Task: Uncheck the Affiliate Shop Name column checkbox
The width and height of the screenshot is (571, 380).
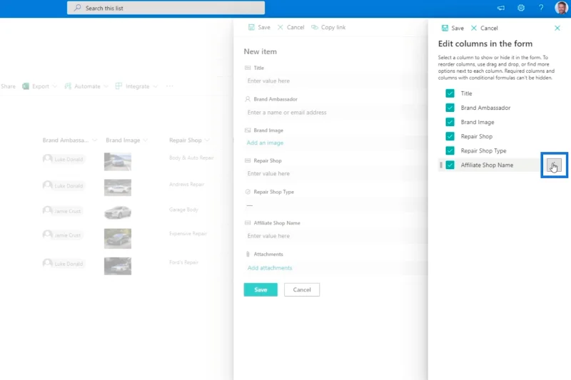Action: (450, 165)
